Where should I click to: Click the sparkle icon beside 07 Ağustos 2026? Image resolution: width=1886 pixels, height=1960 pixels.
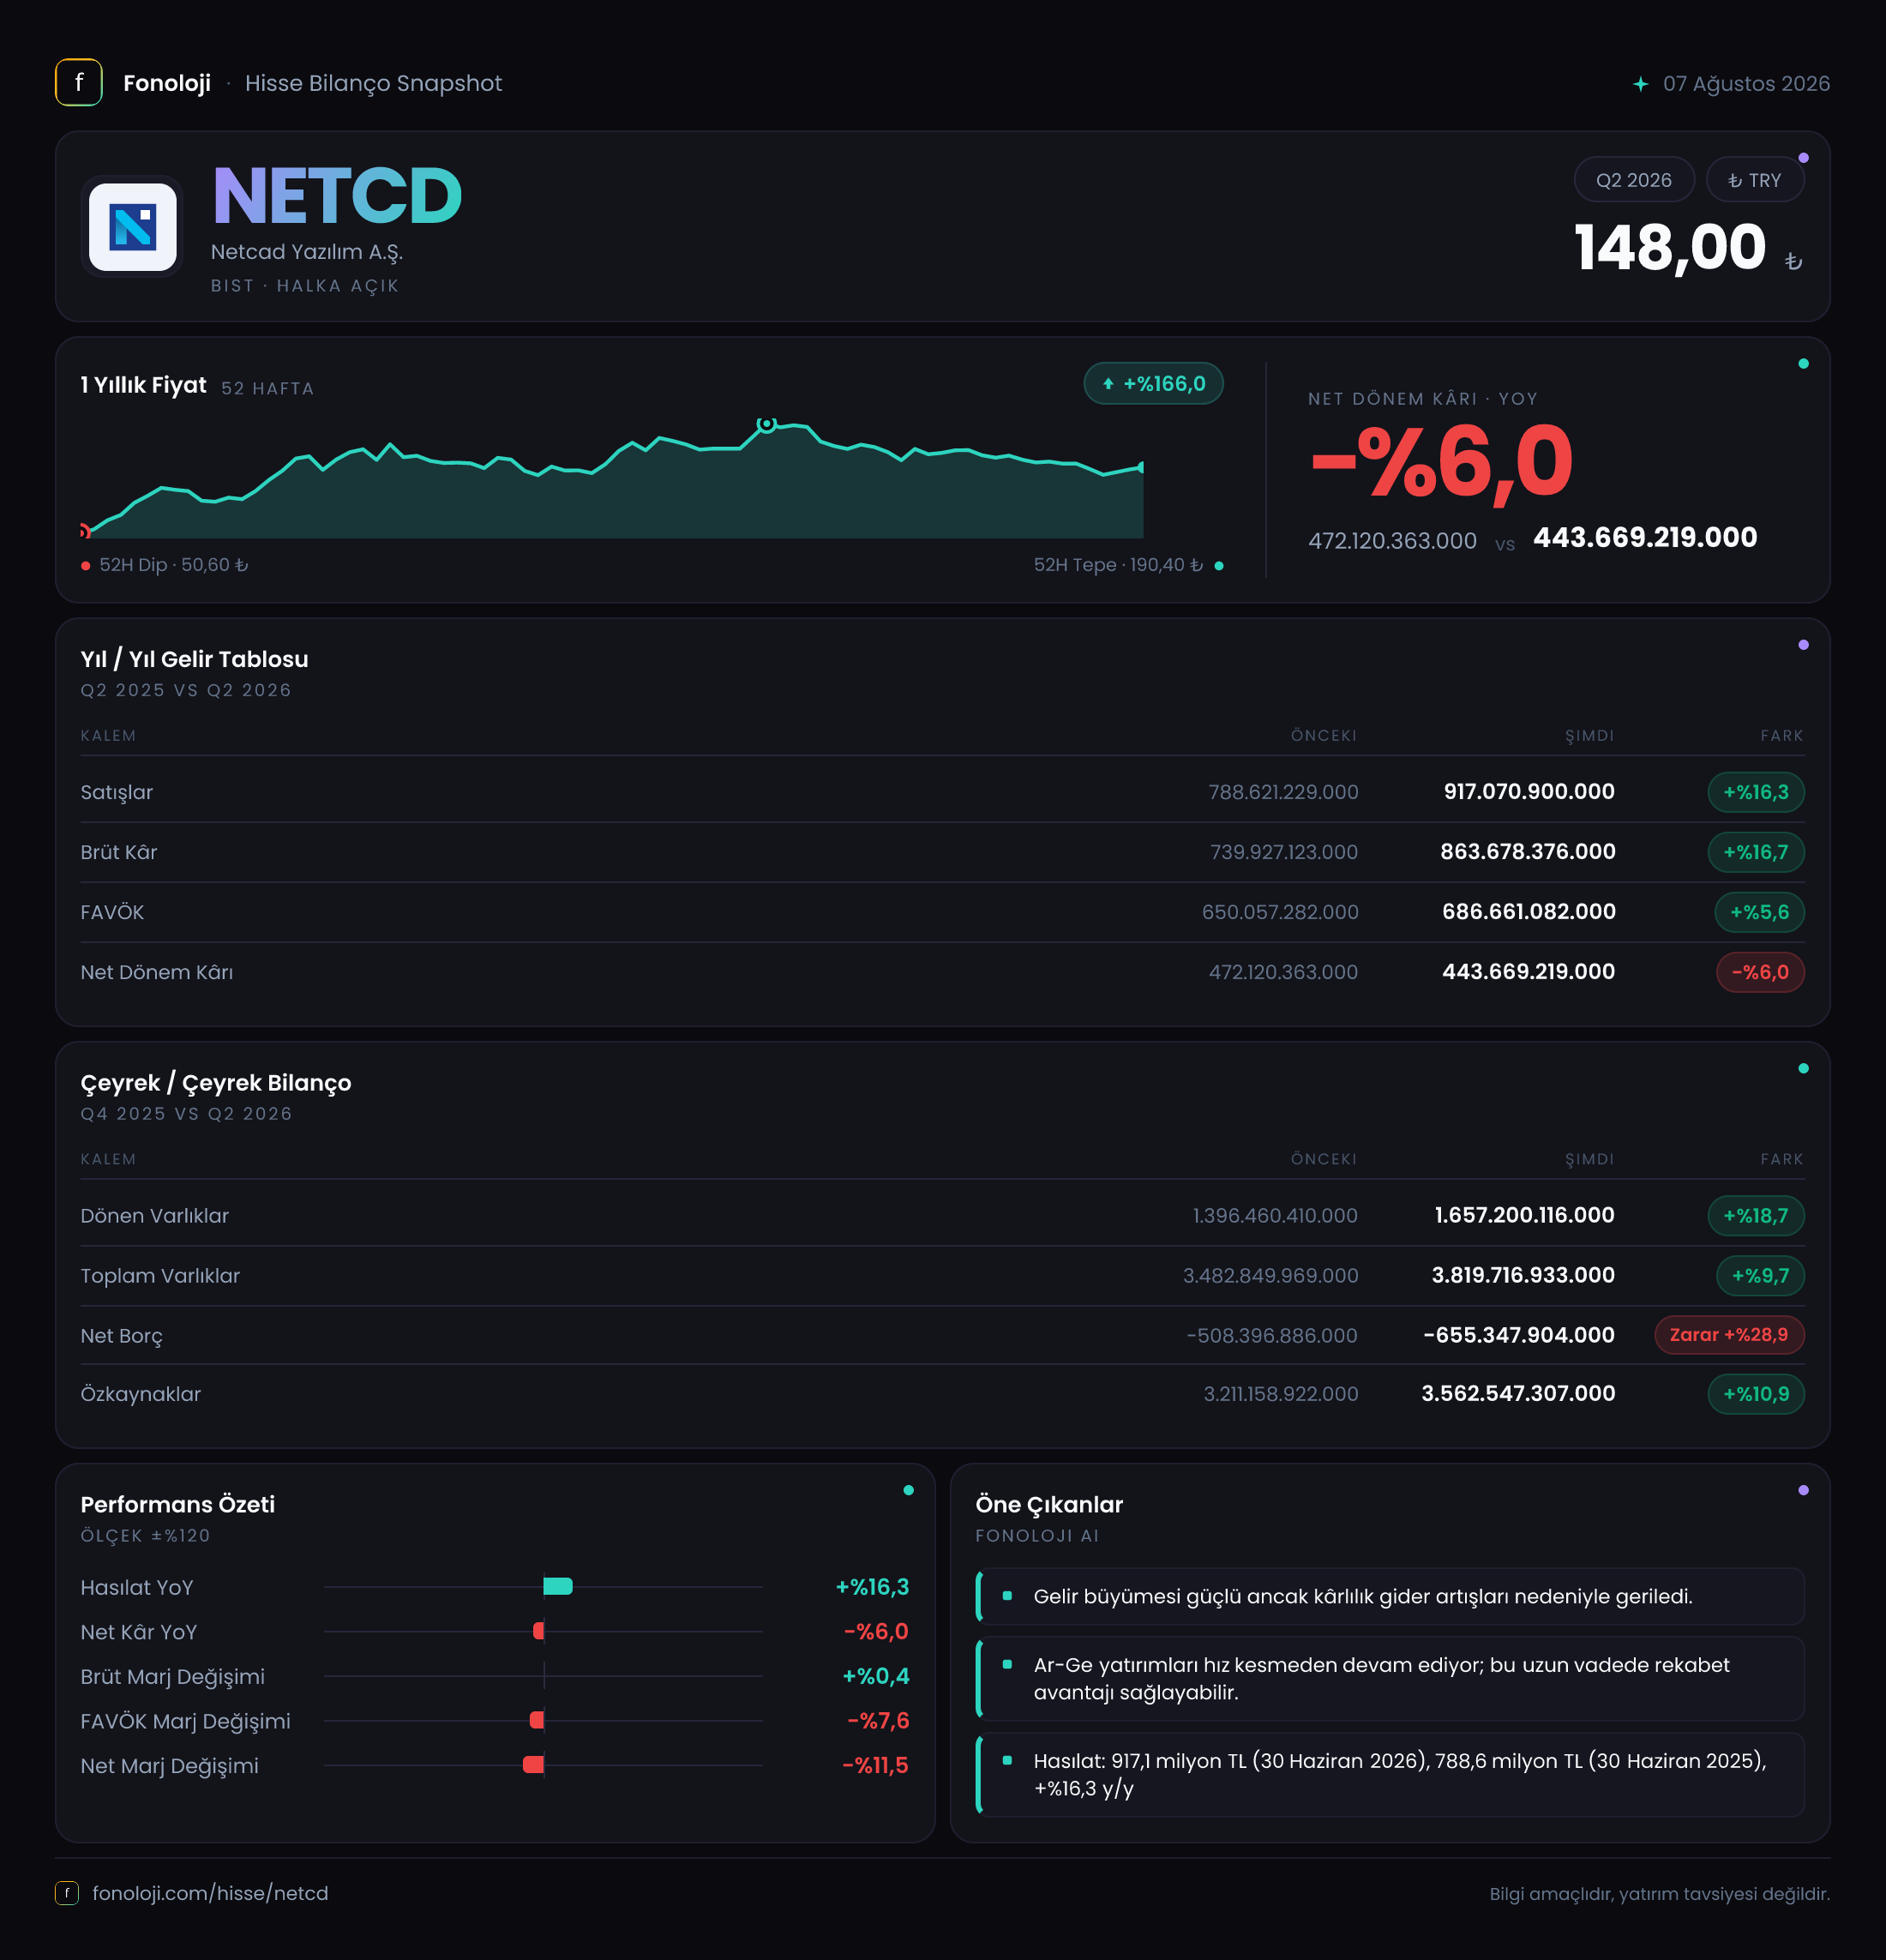click(1640, 84)
